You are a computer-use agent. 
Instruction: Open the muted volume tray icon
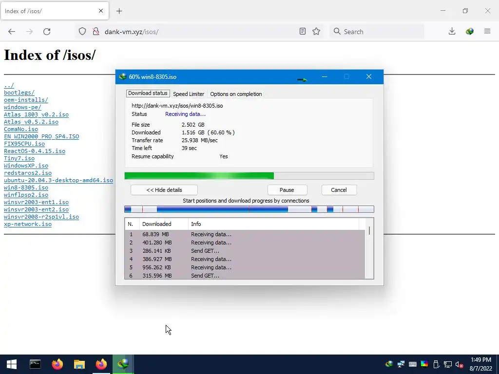(459, 364)
